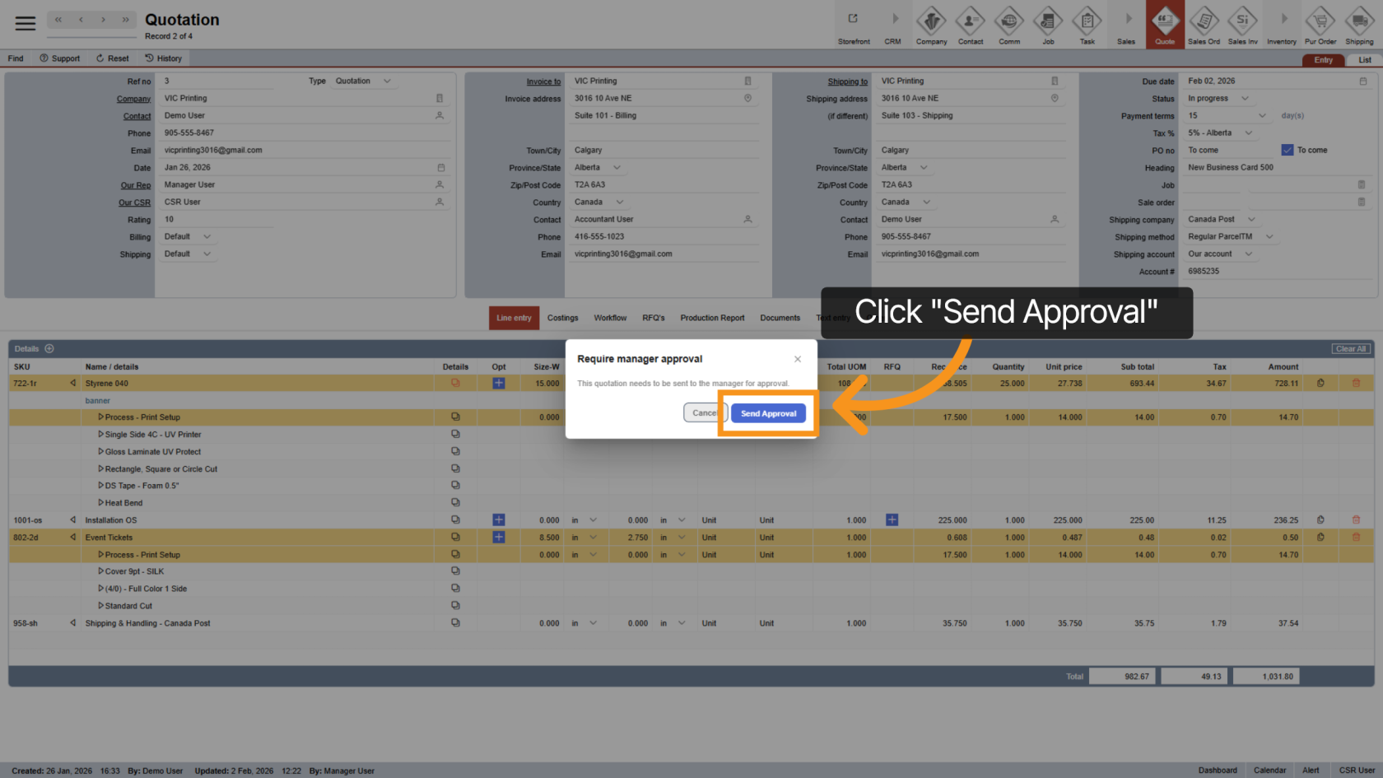
Task: Click the History toolbar item
Action: (x=163, y=58)
